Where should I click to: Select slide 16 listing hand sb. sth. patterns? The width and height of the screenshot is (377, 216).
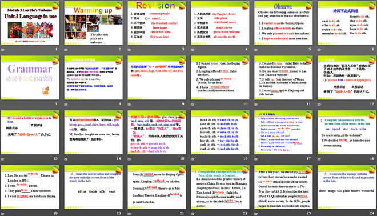(220, 133)
